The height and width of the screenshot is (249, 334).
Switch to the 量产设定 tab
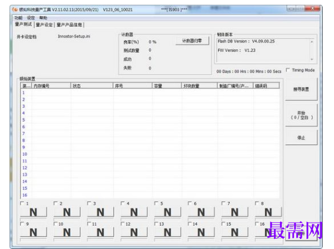point(44,25)
